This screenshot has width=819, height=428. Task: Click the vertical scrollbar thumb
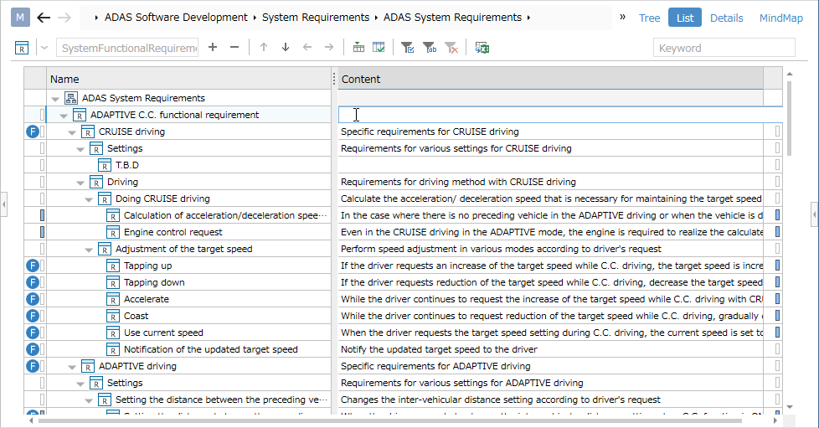[x=790, y=118]
